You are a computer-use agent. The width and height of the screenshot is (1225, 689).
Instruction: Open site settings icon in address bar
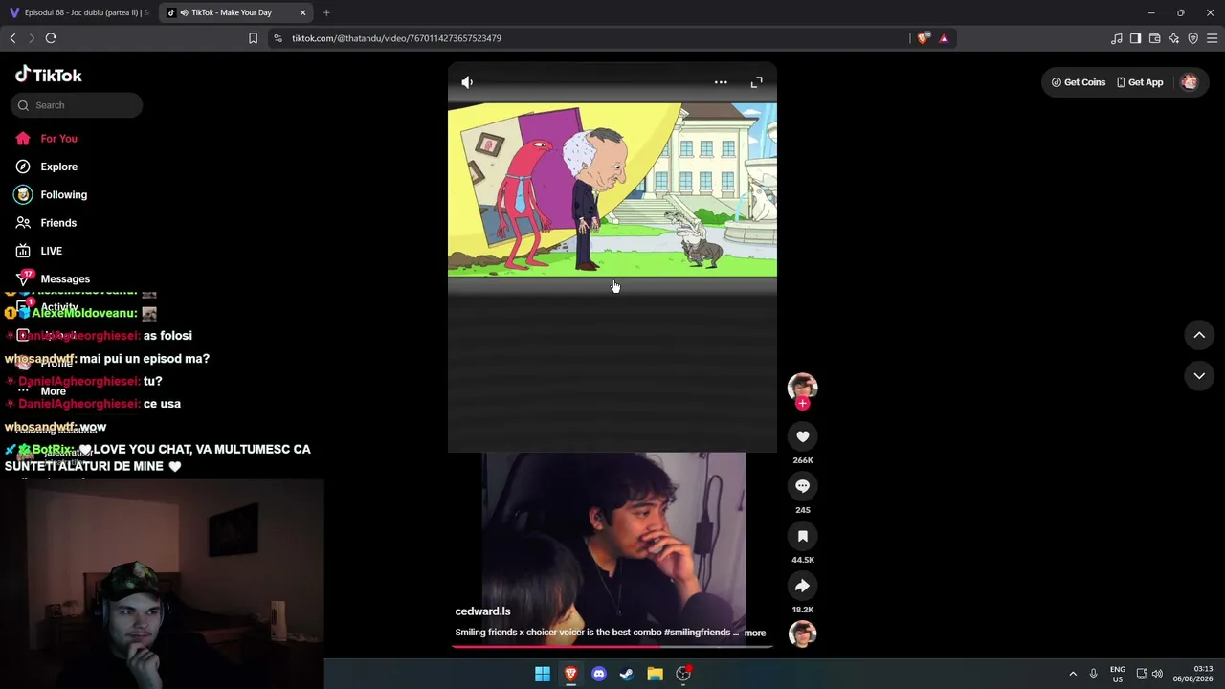point(278,38)
